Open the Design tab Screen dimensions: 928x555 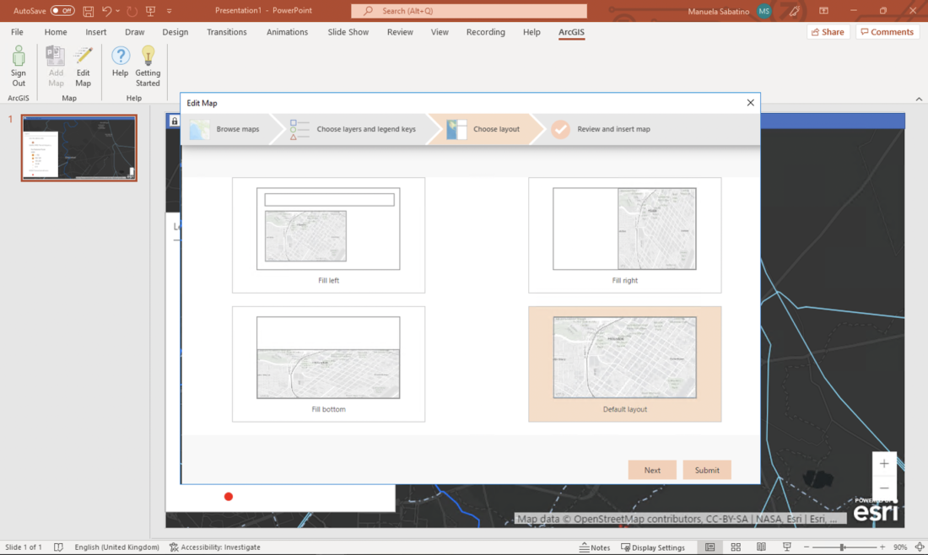point(175,32)
